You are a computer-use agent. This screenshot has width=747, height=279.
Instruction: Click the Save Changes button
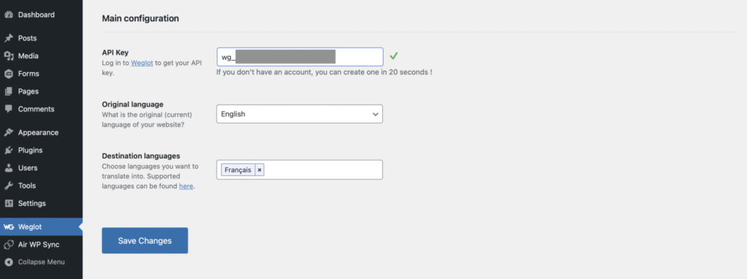click(145, 240)
